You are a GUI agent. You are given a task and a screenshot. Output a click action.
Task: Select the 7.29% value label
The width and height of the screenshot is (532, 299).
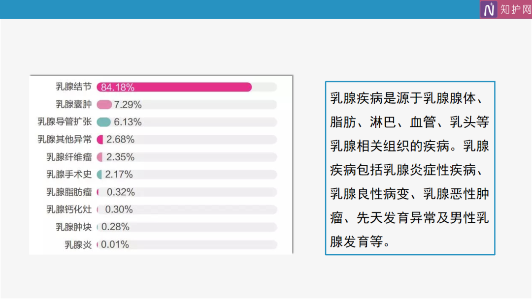(128, 105)
